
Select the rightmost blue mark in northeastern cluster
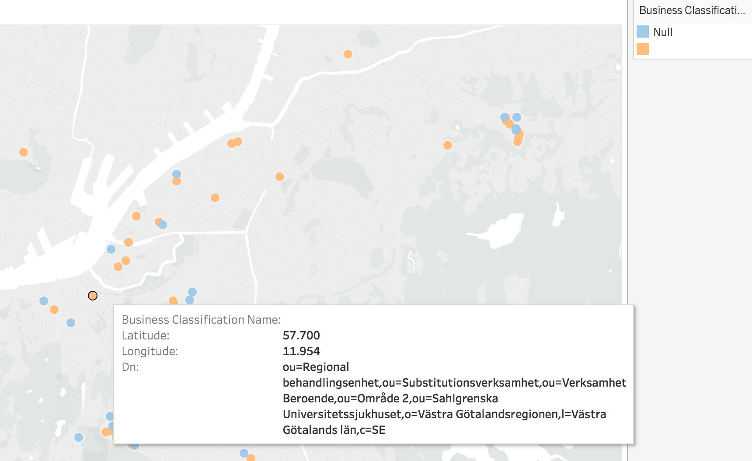coord(517,117)
